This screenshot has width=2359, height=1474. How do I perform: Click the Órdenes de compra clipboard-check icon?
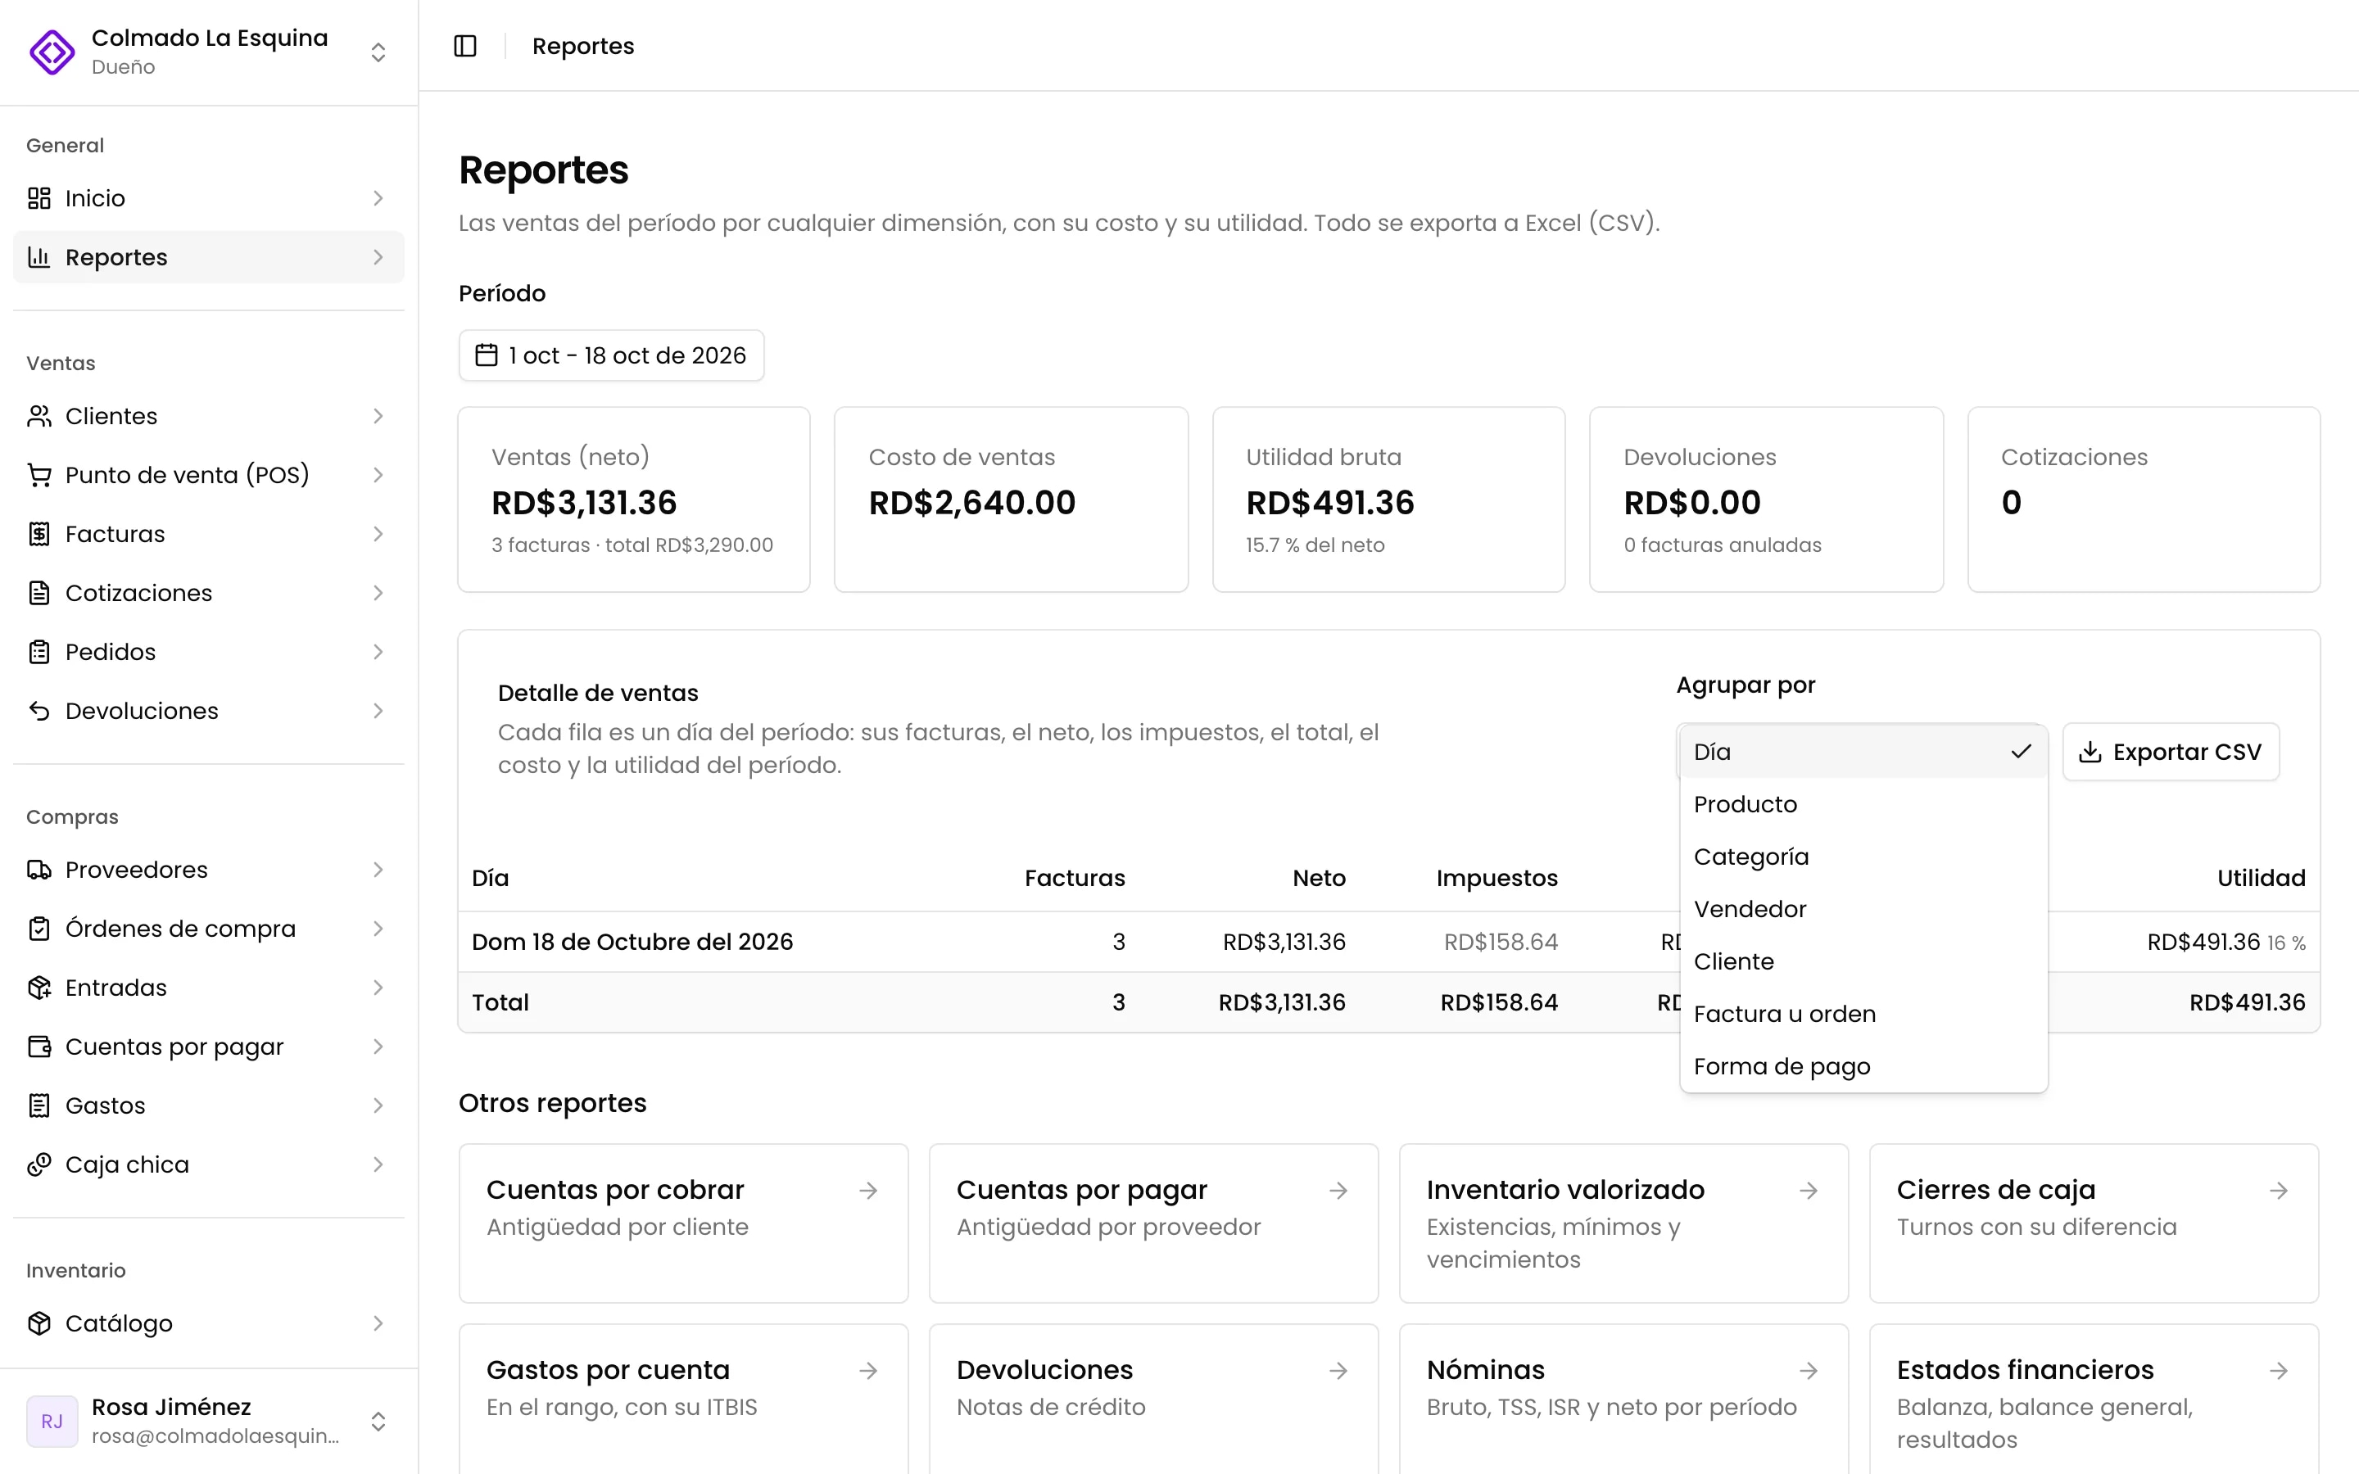pos(39,929)
